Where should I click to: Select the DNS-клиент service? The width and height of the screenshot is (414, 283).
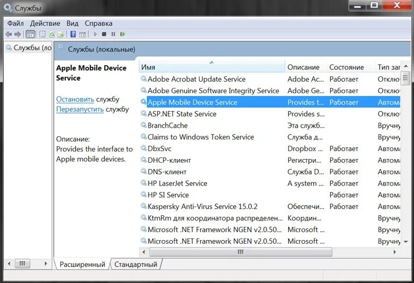(x=270, y=172)
